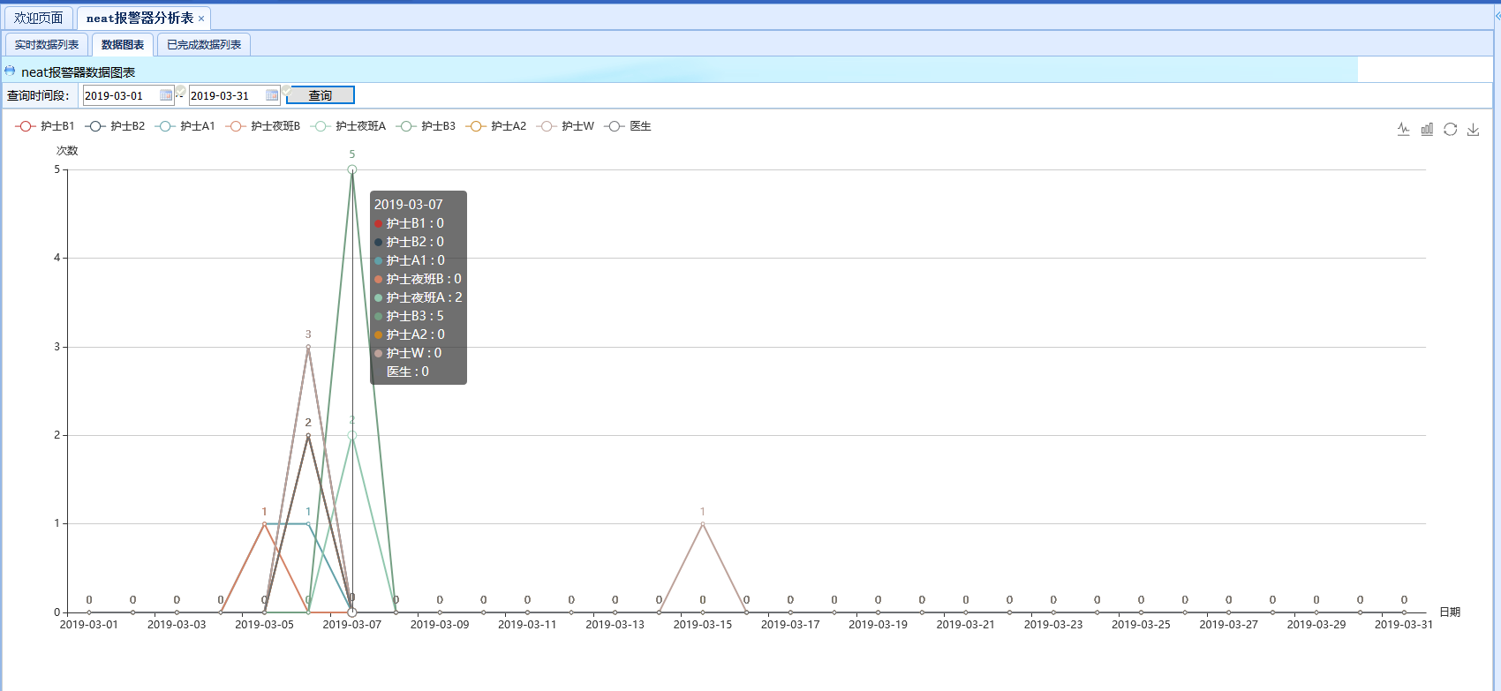
Task: Toggle 护士W series visibility in legend
Action: tap(566, 126)
